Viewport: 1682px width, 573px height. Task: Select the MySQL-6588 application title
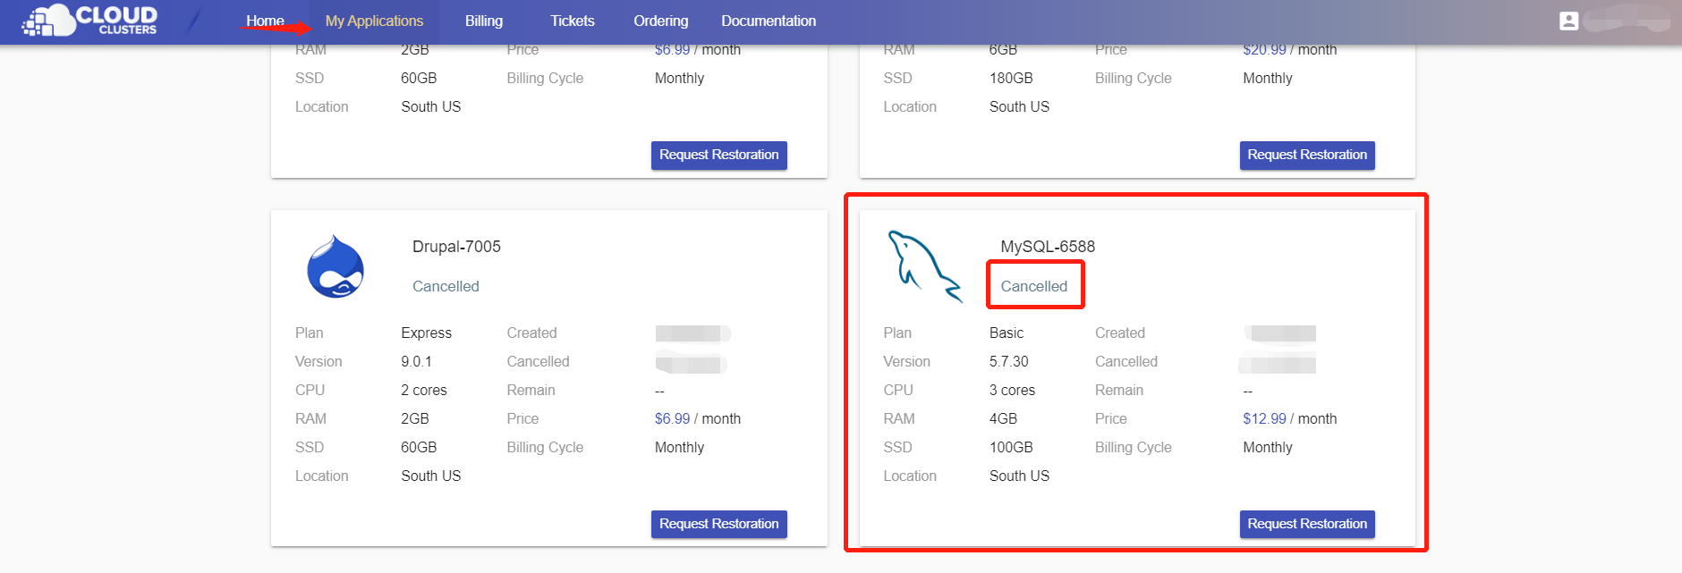click(x=1048, y=247)
